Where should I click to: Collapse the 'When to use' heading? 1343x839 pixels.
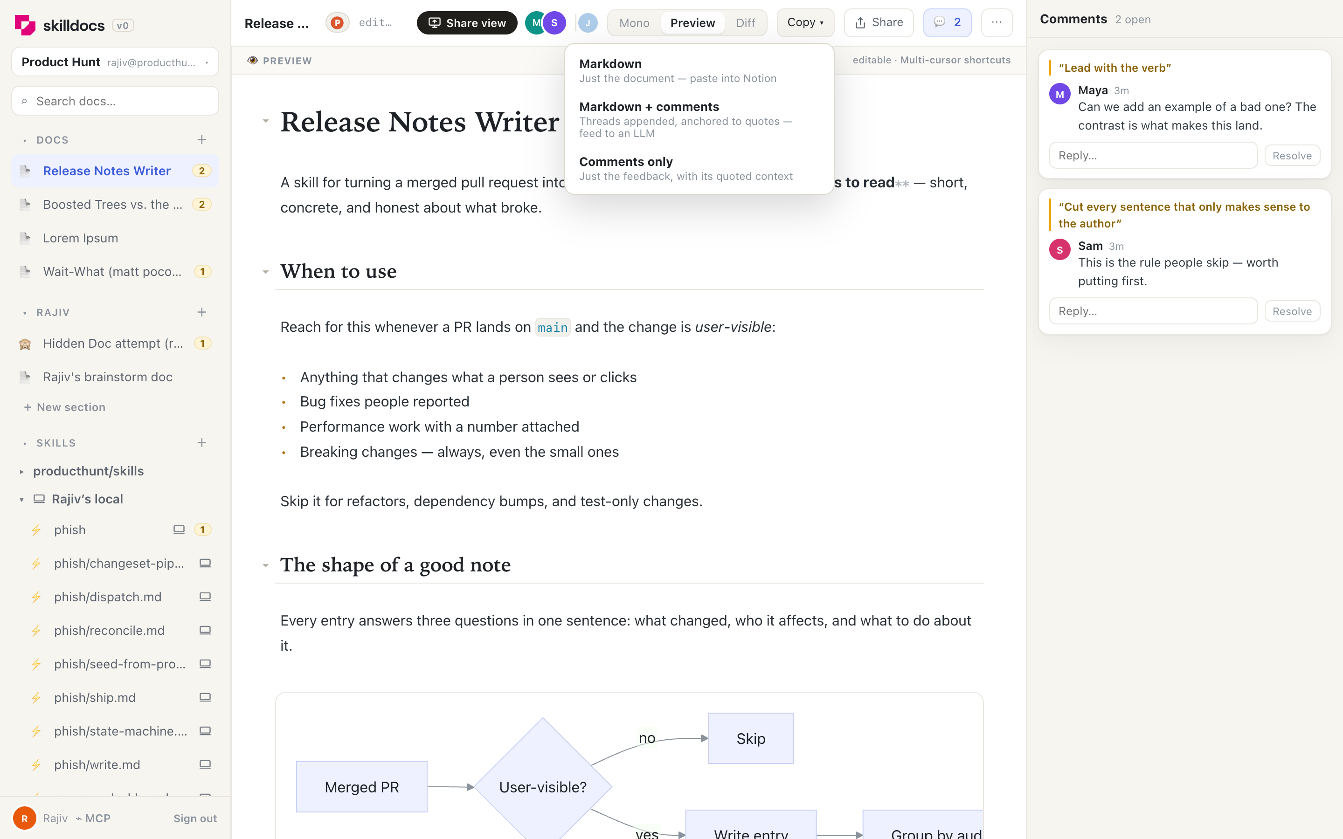265,272
